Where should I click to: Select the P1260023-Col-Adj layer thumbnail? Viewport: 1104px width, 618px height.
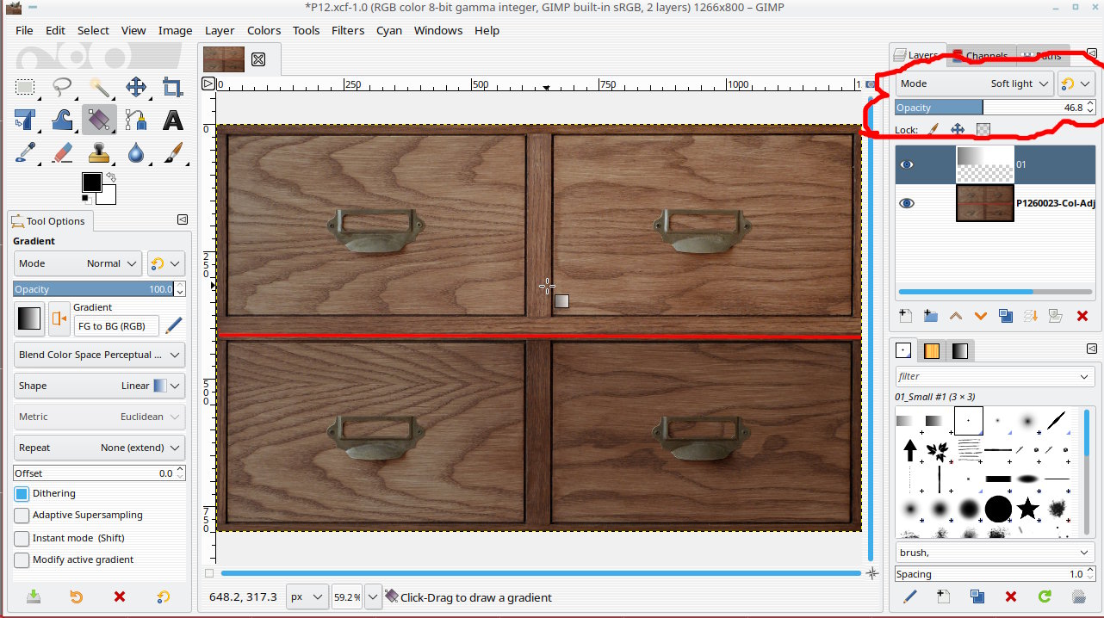click(x=984, y=203)
